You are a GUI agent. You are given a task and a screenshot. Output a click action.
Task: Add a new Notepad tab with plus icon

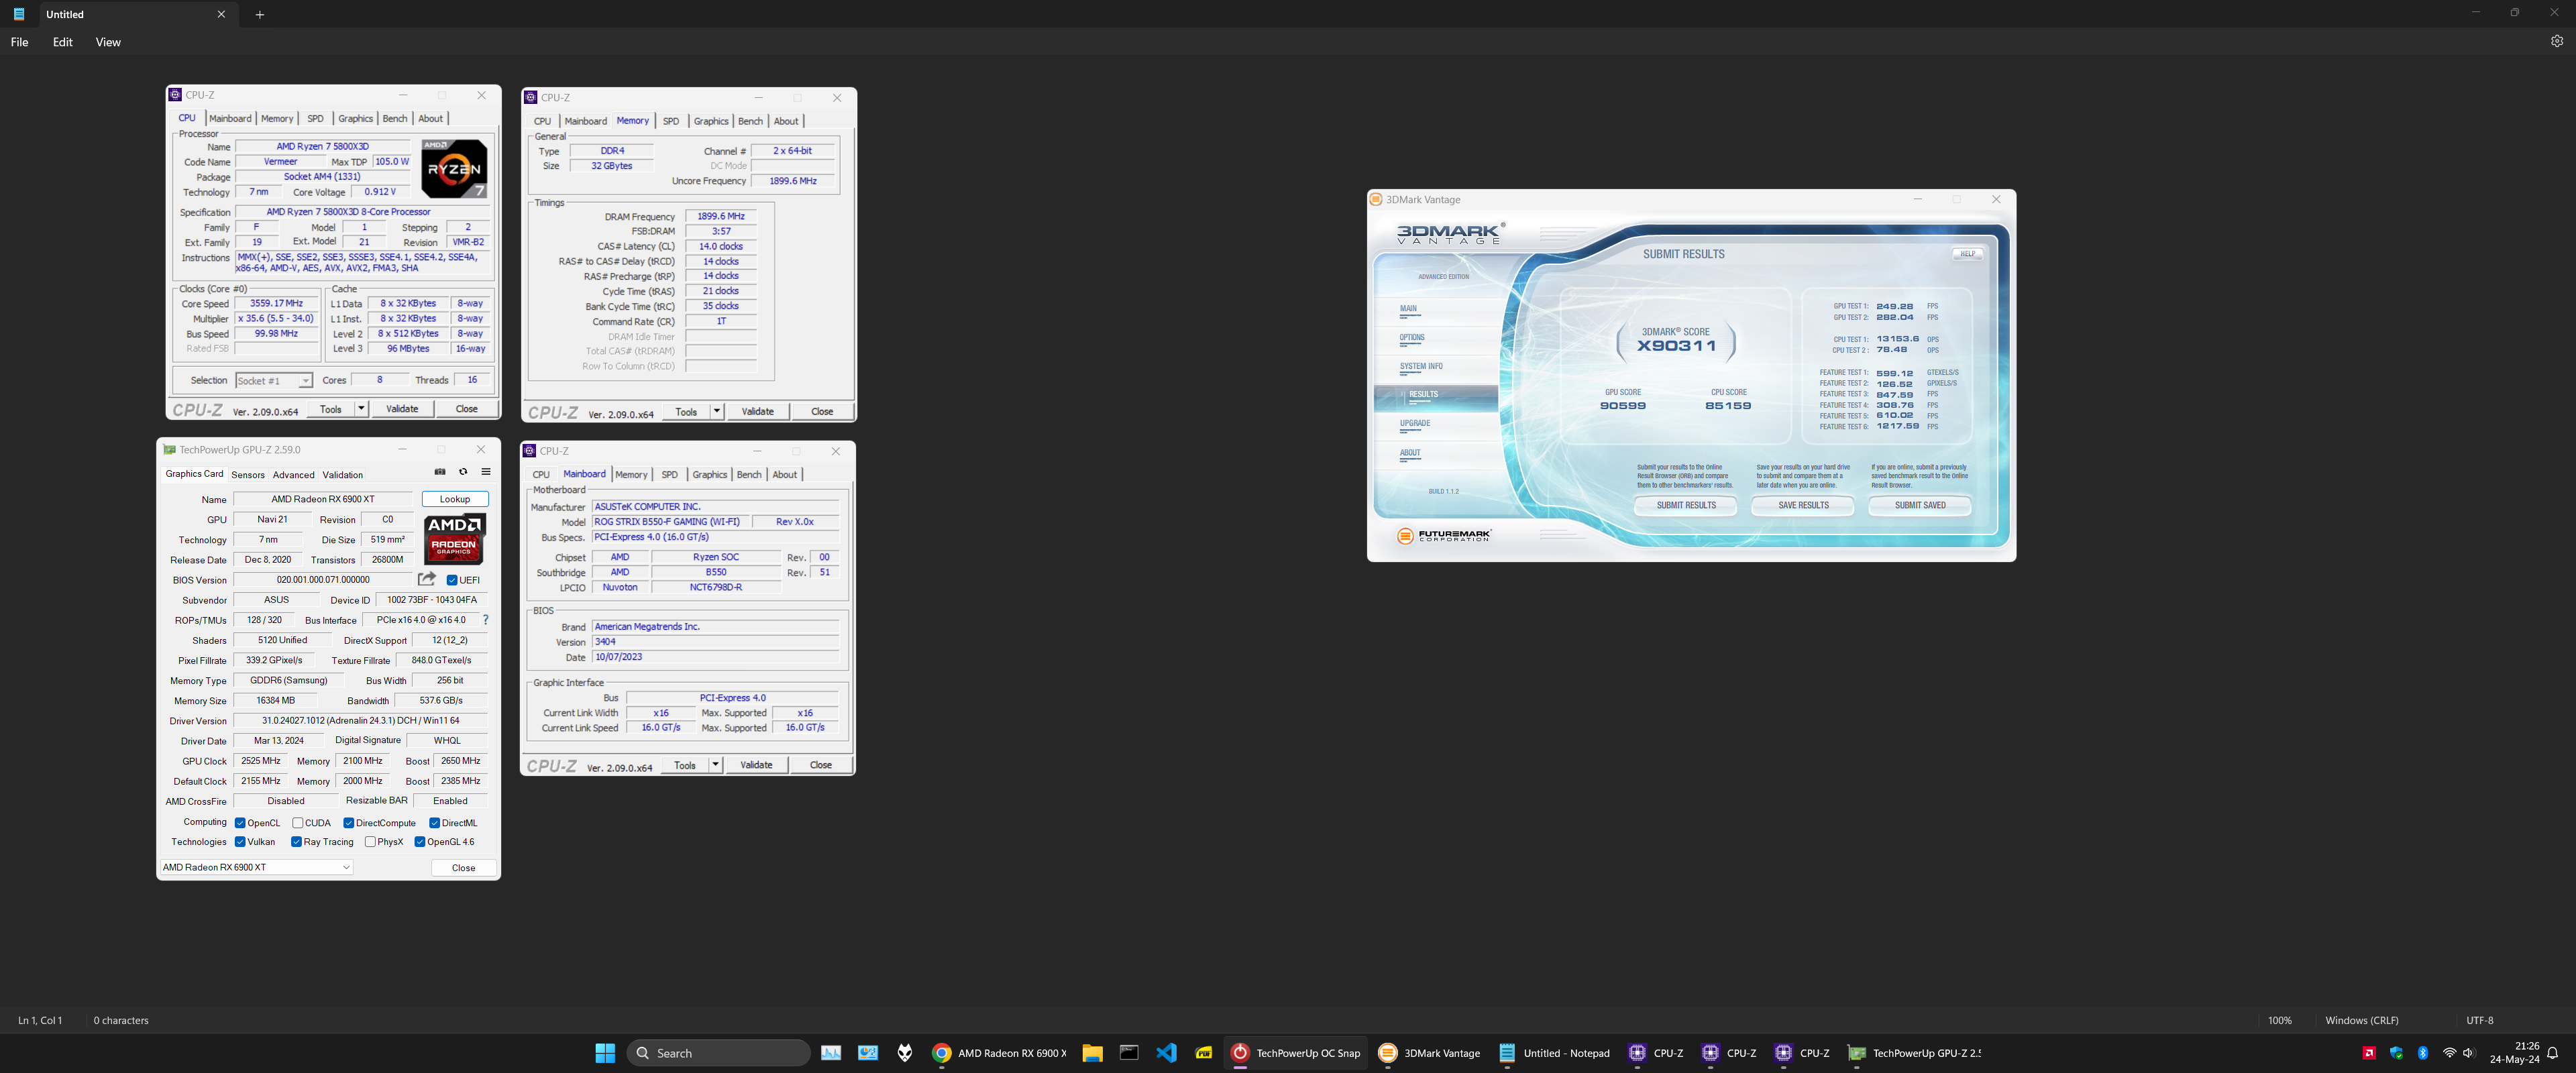click(x=260, y=14)
